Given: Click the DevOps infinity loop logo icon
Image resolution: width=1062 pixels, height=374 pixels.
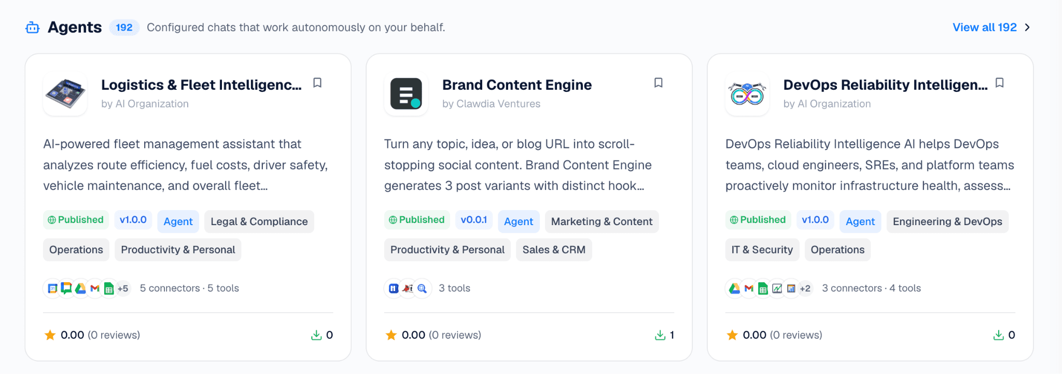Looking at the screenshot, I should pyautogui.click(x=747, y=94).
